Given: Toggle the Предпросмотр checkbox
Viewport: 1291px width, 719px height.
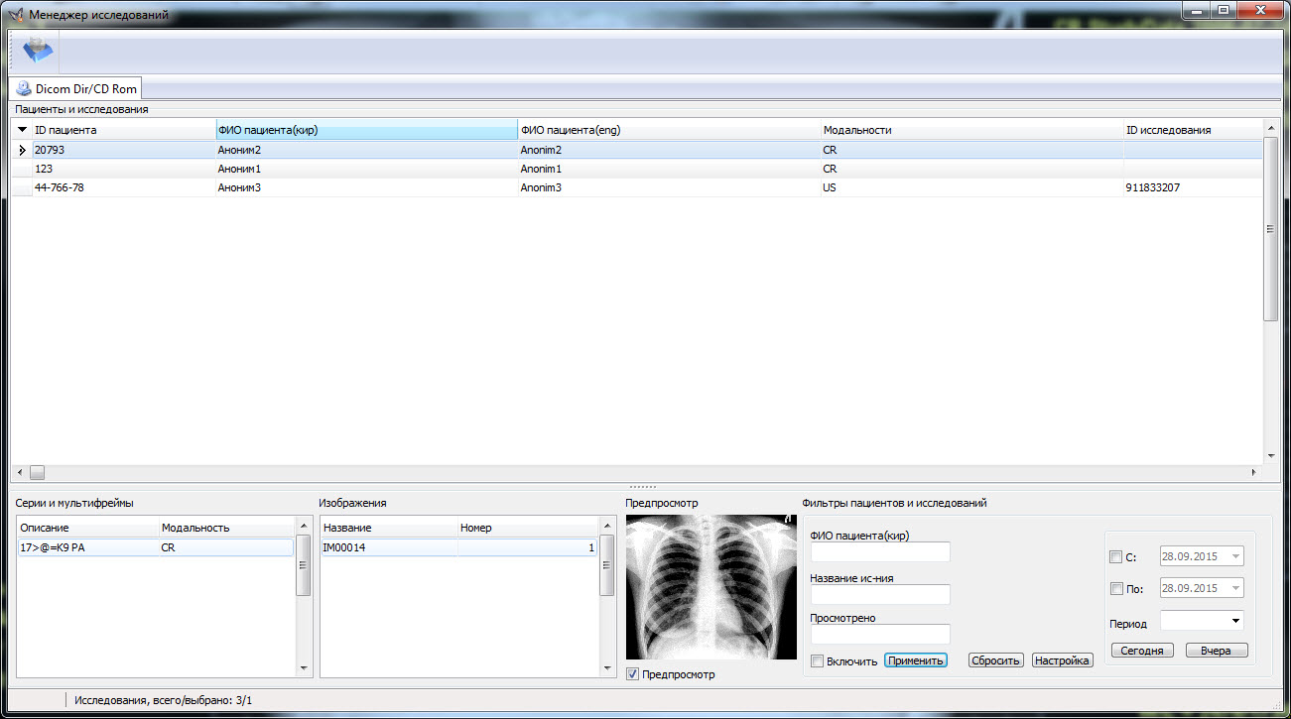Looking at the screenshot, I should coord(633,674).
